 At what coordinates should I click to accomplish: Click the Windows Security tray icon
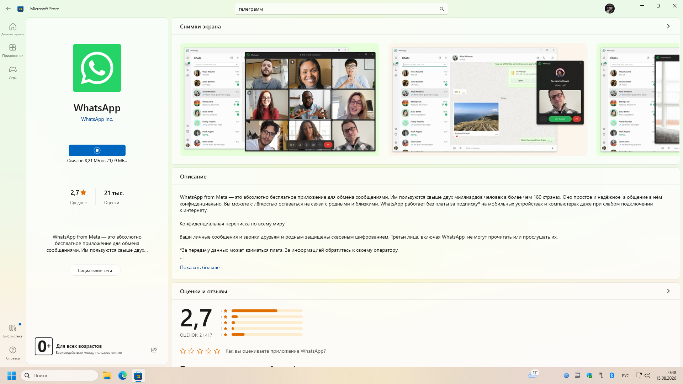pos(589,375)
